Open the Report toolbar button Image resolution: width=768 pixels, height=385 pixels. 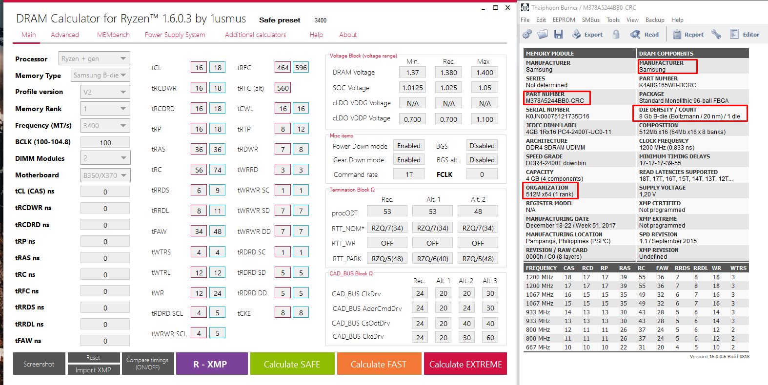pyautogui.click(x=688, y=34)
